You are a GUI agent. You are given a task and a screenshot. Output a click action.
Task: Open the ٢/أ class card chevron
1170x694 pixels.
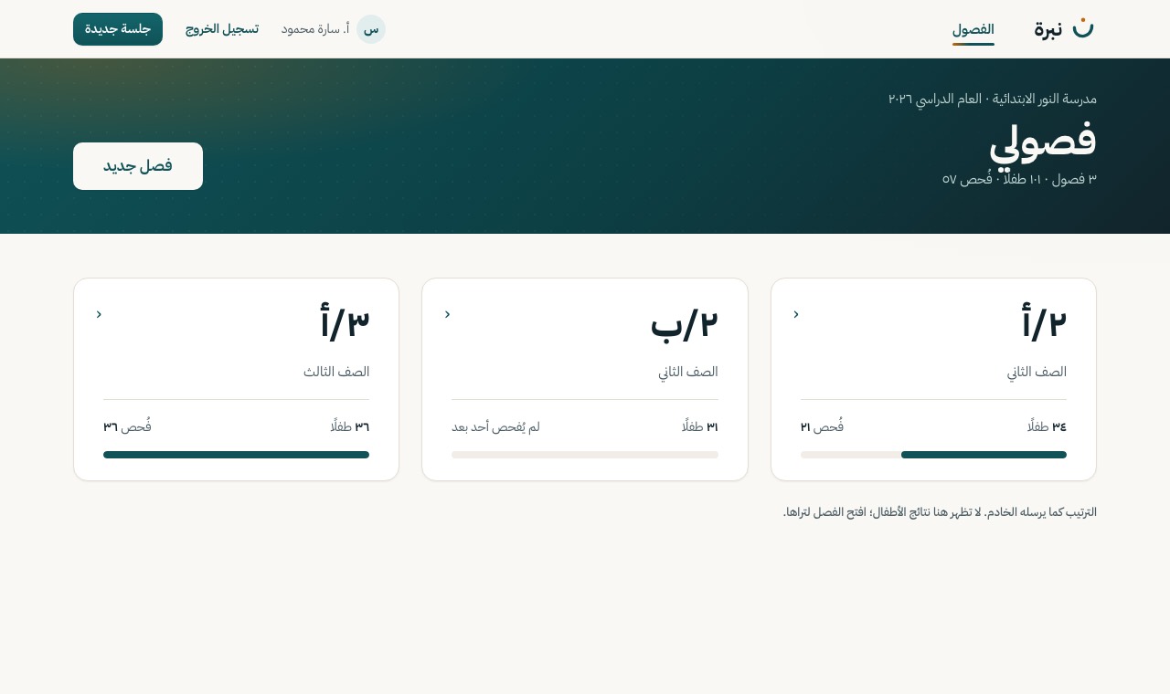[796, 314]
